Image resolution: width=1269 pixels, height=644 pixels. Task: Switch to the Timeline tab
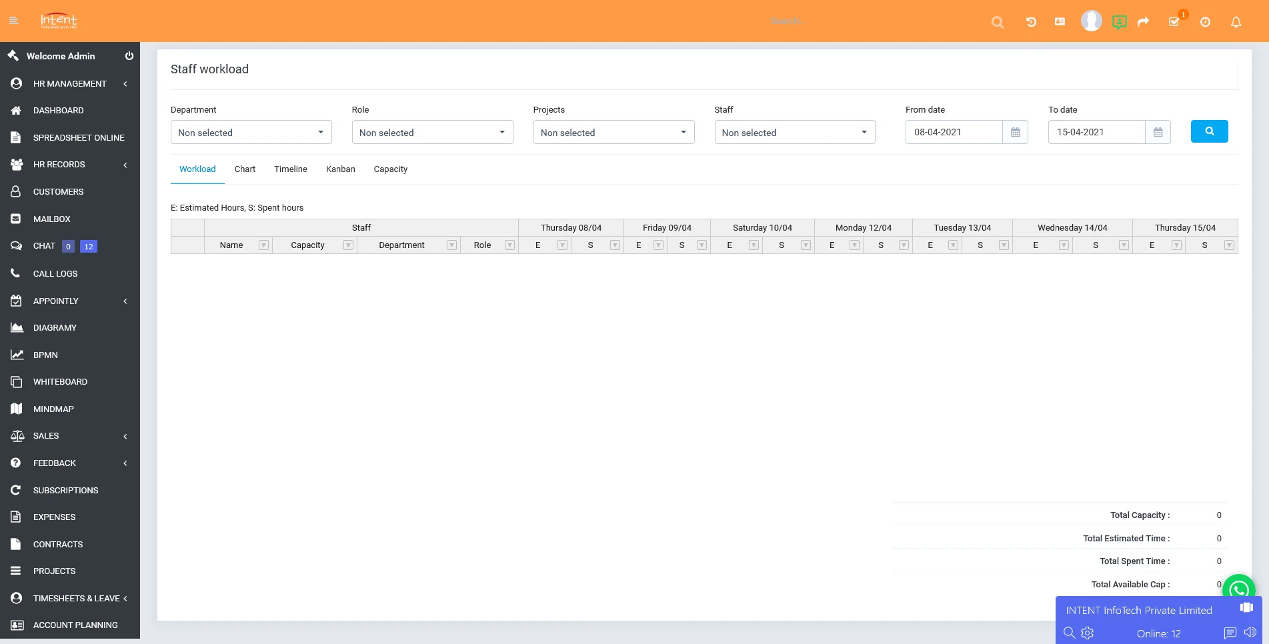tap(291, 169)
